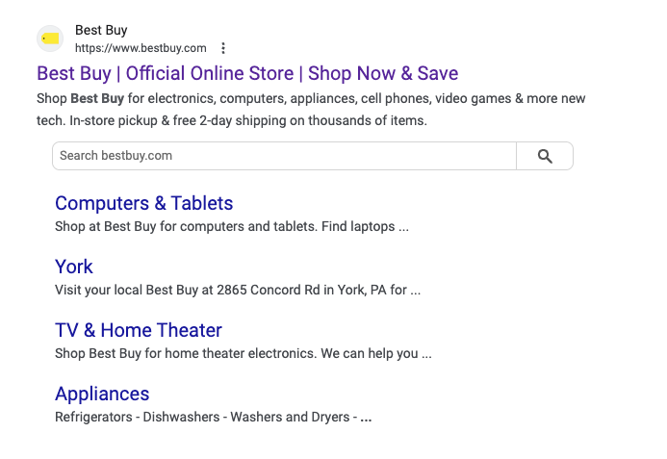The width and height of the screenshot is (667, 459).
Task: Open the TV & Home Theater sitelink
Action: pos(139,330)
